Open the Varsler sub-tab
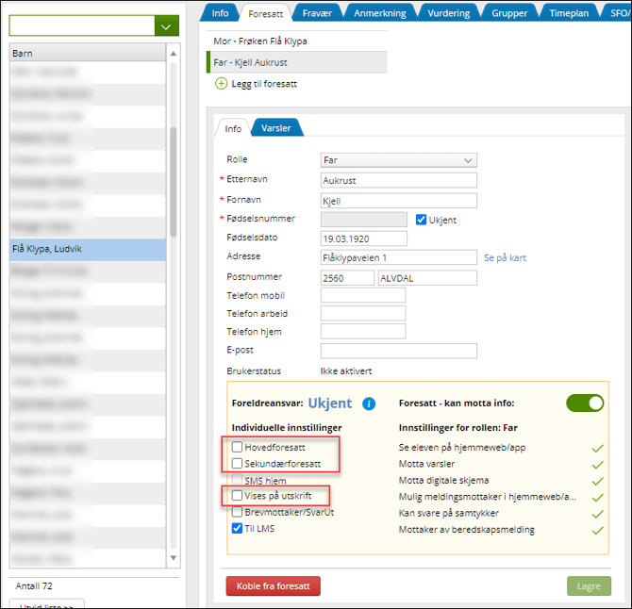The width and height of the screenshot is (632, 609). point(276,128)
